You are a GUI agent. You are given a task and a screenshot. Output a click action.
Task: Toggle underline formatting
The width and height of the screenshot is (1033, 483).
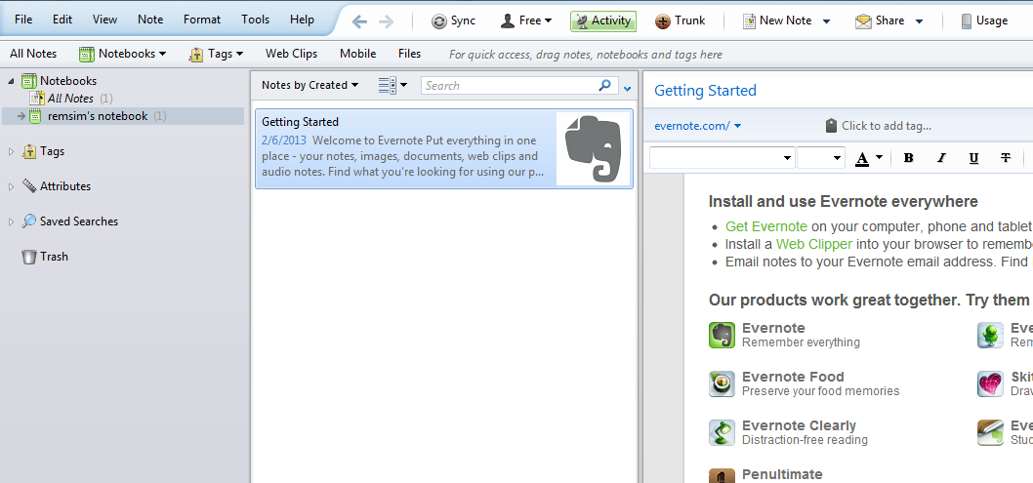973,158
